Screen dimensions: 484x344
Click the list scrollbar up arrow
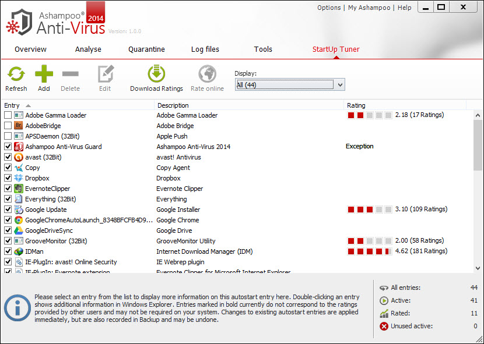coord(478,116)
